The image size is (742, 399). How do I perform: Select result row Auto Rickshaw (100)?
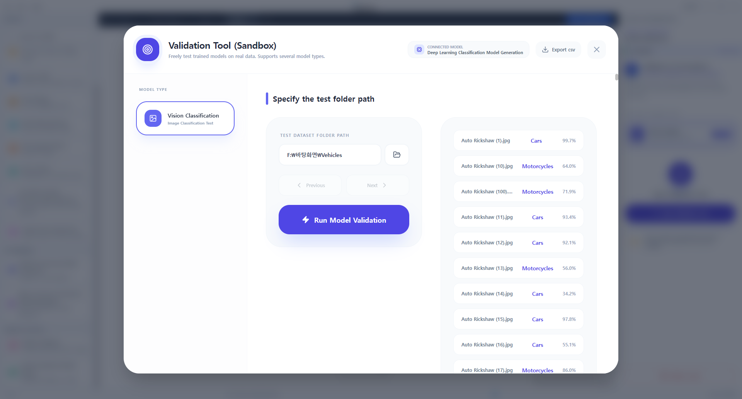coord(519,191)
